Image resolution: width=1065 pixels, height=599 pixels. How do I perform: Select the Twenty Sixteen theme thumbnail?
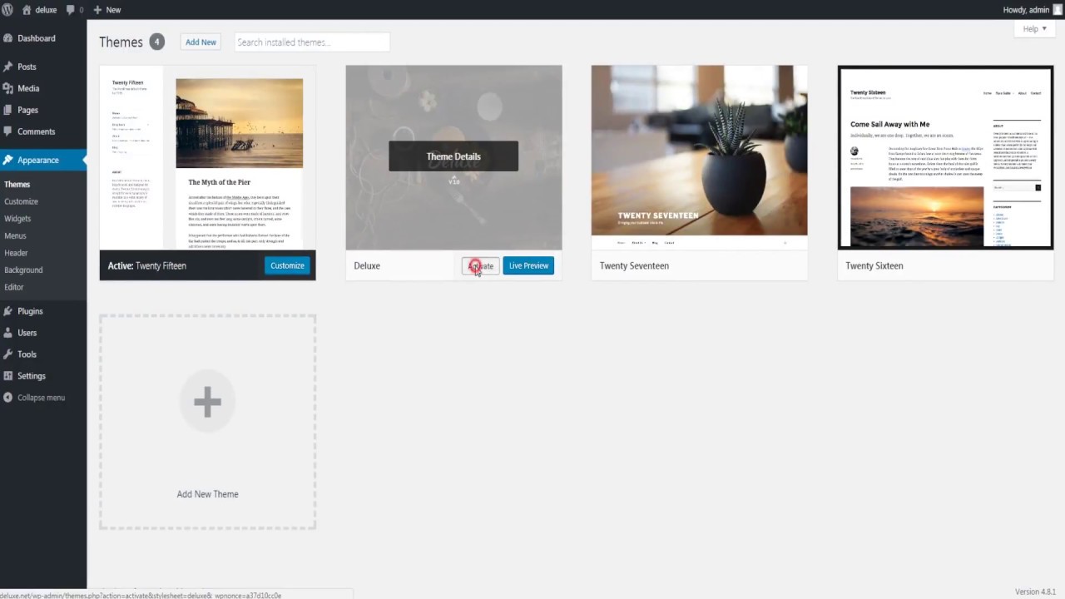945,157
